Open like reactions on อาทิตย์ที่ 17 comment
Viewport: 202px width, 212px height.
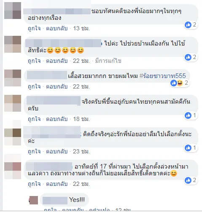point(191,180)
